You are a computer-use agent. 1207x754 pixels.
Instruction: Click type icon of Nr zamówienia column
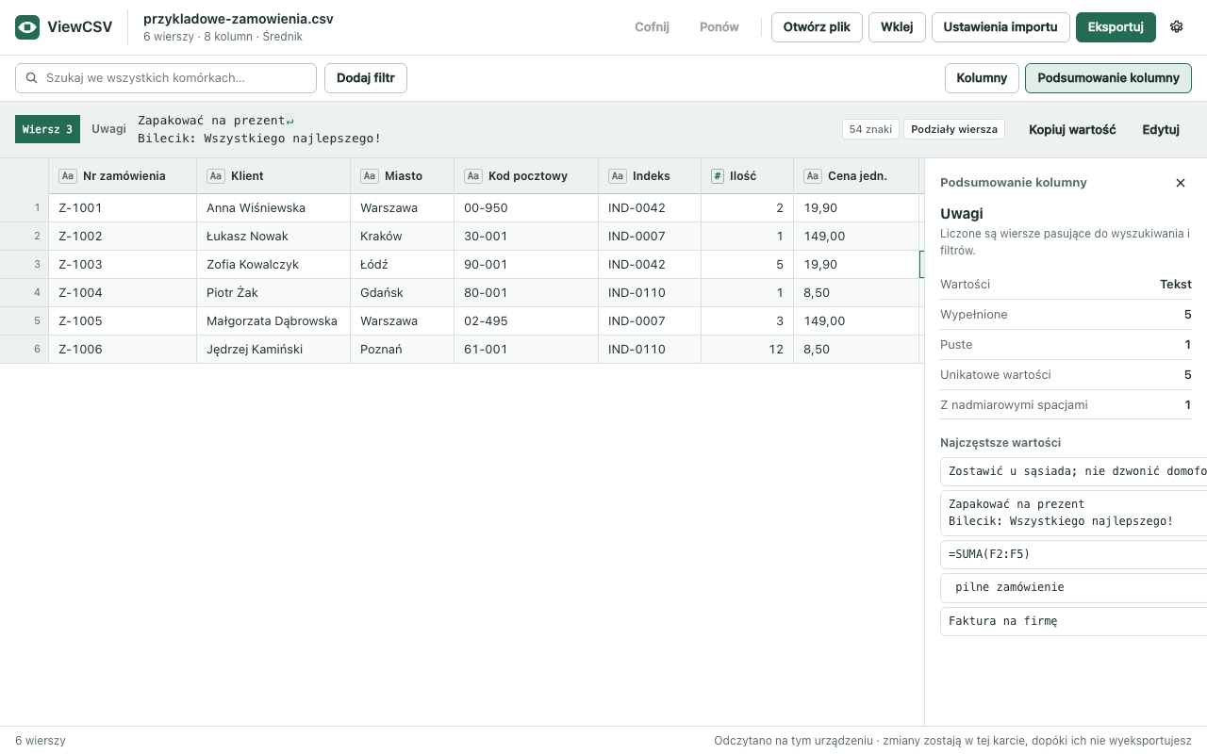tap(68, 175)
